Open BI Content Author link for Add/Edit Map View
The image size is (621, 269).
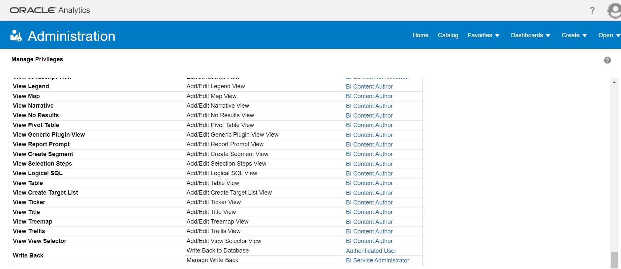point(369,96)
